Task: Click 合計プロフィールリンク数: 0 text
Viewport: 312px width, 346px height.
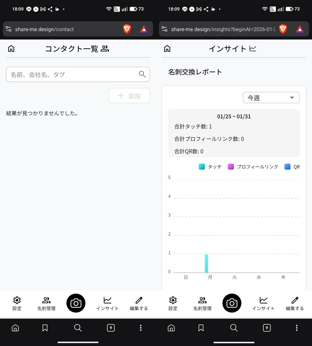Action: point(209,139)
